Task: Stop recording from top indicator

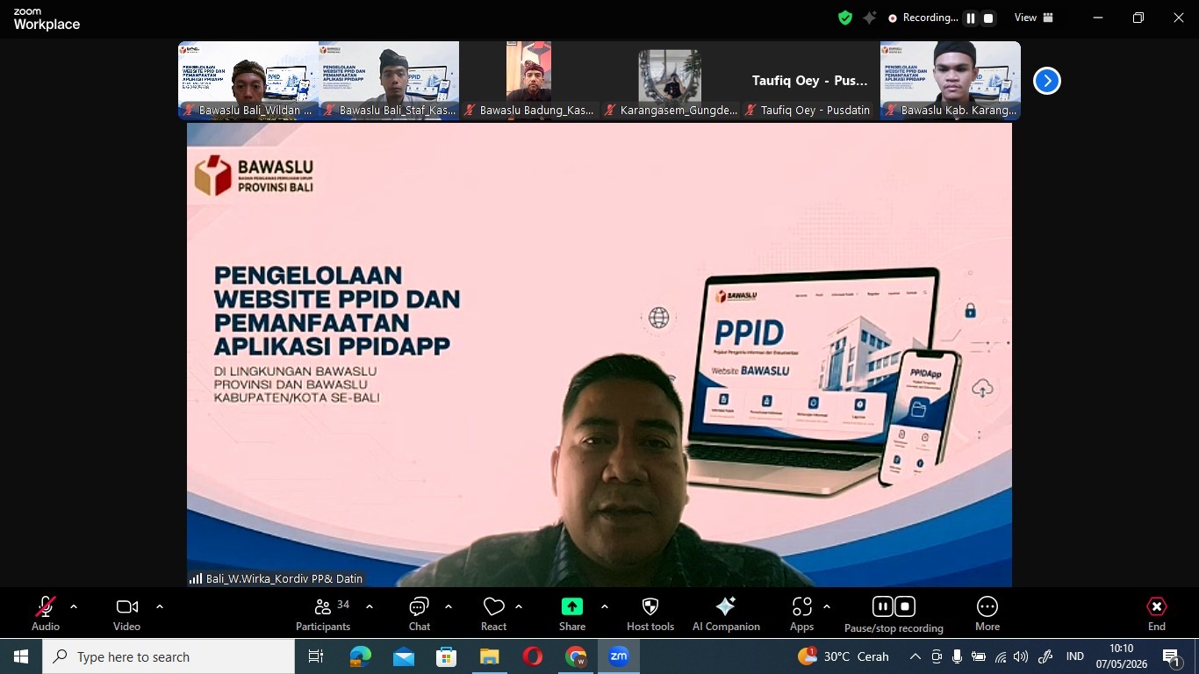Action: tap(988, 18)
